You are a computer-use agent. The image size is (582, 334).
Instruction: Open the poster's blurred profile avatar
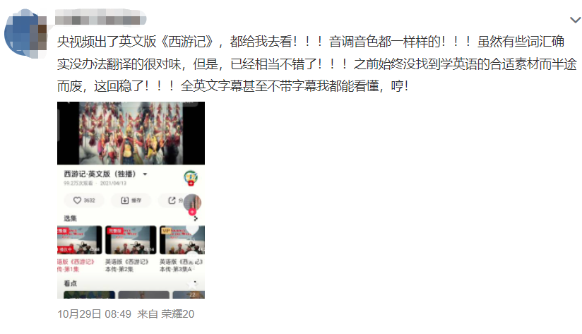[25, 34]
